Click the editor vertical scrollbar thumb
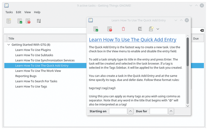Viewport: 208px width, 130px height. point(188,52)
